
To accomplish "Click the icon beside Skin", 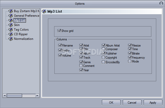I will click(x=11, y=25).
